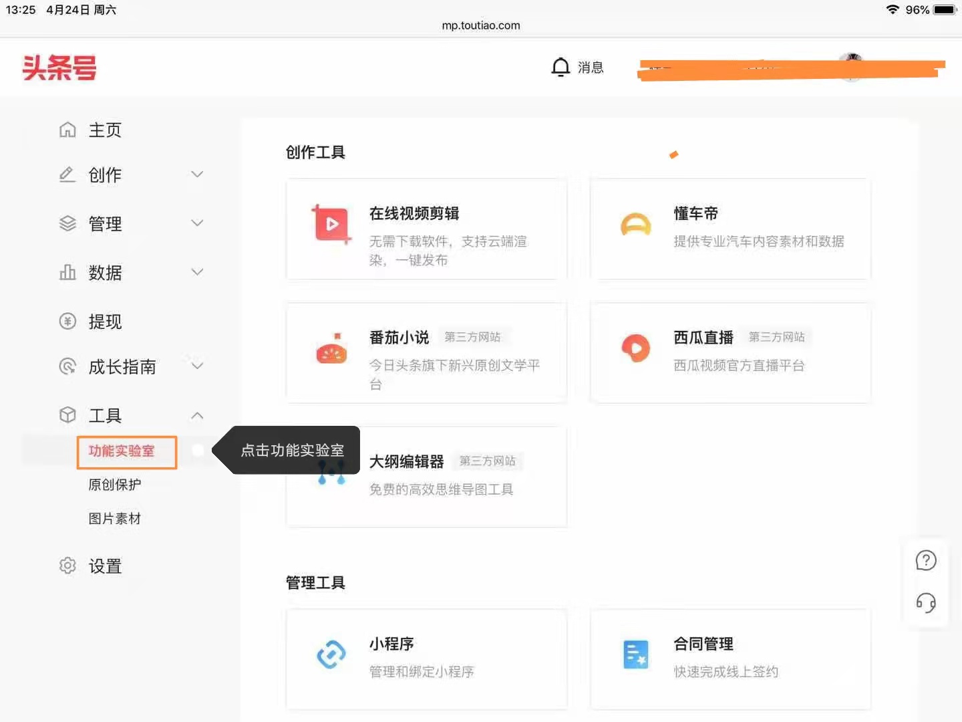Click the 消息 notification bell
The height and width of the screenshot is (722, 962).
pyautogui.click(x=560, y=67)
